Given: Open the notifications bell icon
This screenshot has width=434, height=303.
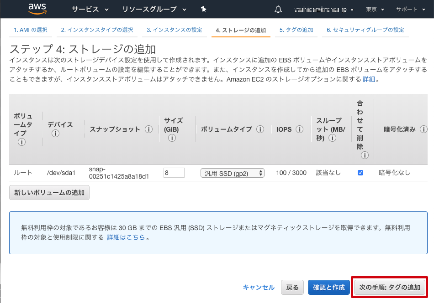Looking at the screenshot, I should click(278, 10).
